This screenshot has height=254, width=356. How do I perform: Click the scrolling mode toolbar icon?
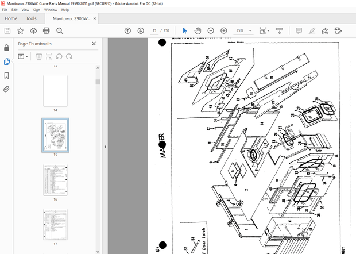pyautogui.click(x=280, y=30)
